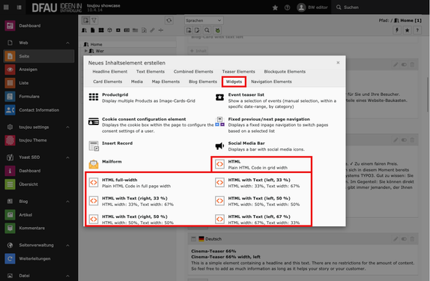The image size is (430, 281).
Task: Toggle visibility of the Deutsch content element
Action: tap(404, 239)
